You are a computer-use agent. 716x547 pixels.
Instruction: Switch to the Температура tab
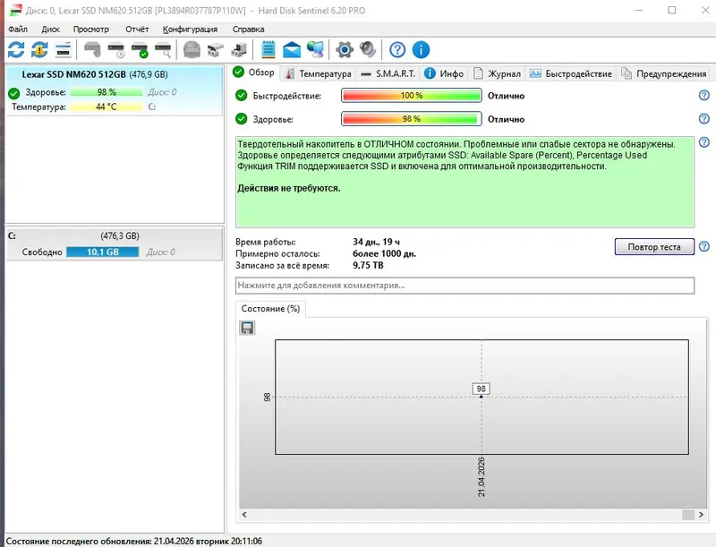[319, 73]
